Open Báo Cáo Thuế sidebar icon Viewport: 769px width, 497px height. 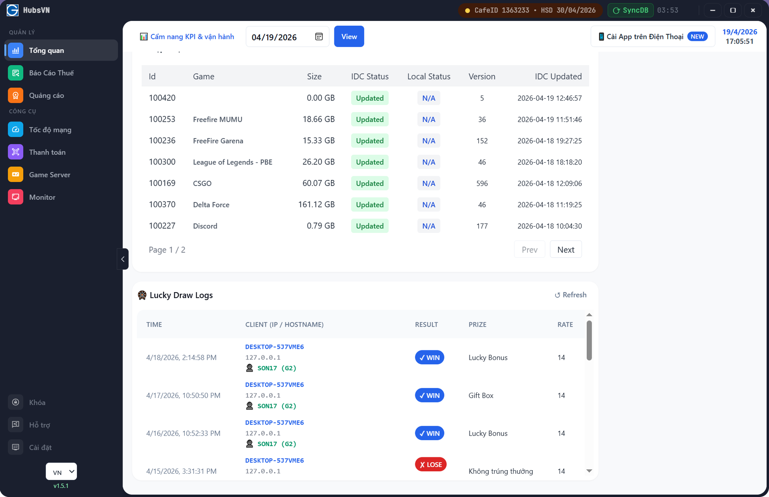click(x=16, y=73)
